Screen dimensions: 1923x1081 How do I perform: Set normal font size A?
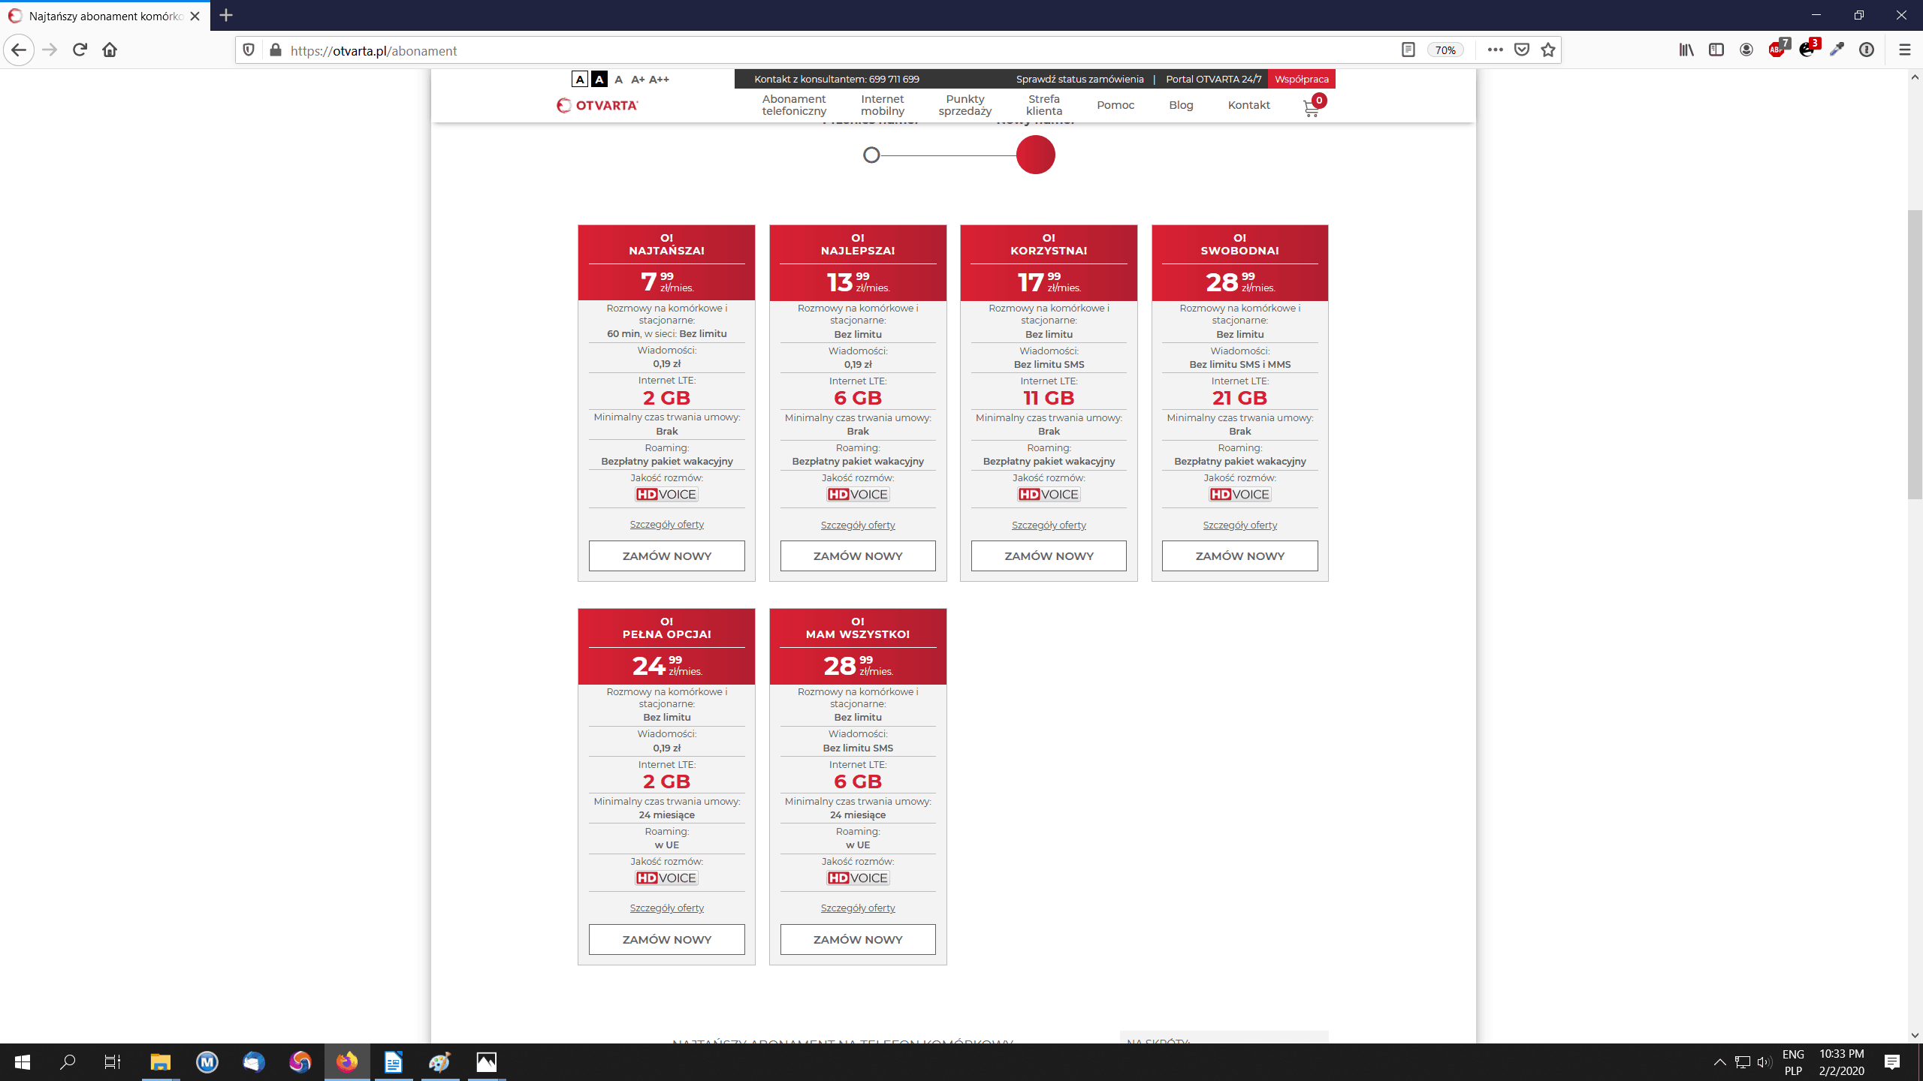click(x=618, y=80)
